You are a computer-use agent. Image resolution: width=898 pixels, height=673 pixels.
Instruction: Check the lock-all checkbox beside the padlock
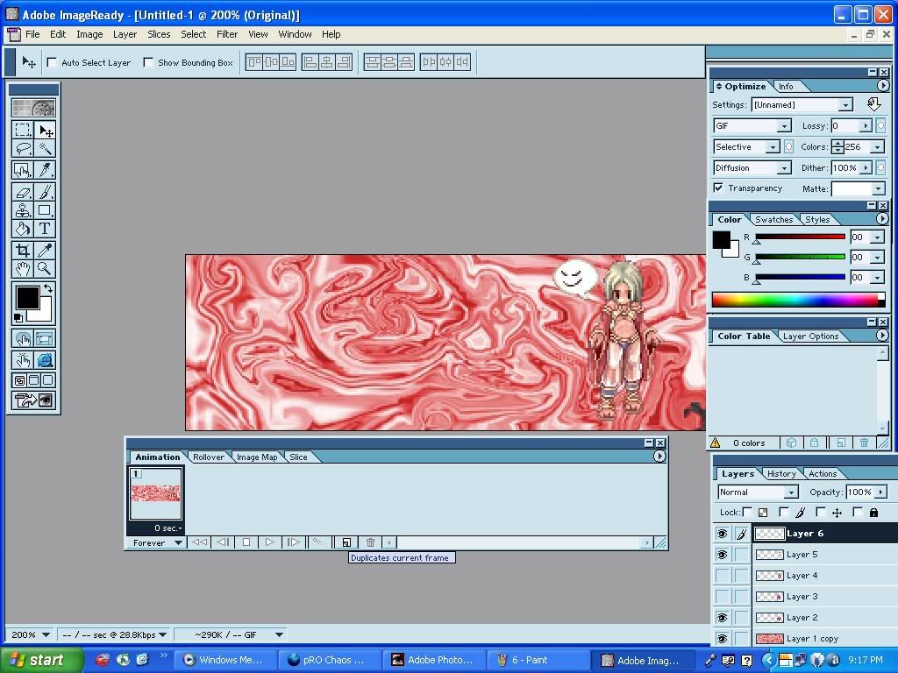click(x=858, y=512)
